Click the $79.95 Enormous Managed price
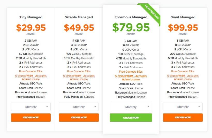Image resolution: width=212 pixels, height=138 pixels. coord(131,27)
